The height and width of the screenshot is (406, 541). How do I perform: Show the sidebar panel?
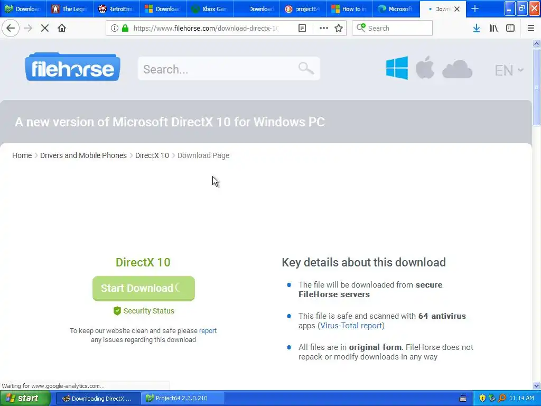point(510,29)
